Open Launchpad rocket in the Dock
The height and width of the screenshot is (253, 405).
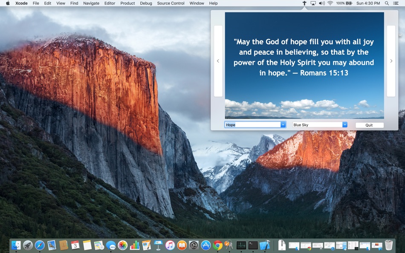pos(28,245)
